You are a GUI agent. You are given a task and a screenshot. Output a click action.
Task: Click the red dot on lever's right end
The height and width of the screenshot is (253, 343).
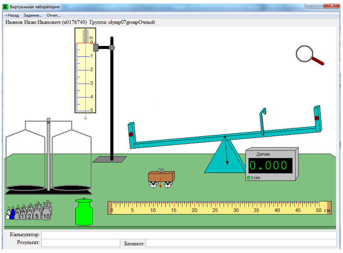(x=317, y=118)
